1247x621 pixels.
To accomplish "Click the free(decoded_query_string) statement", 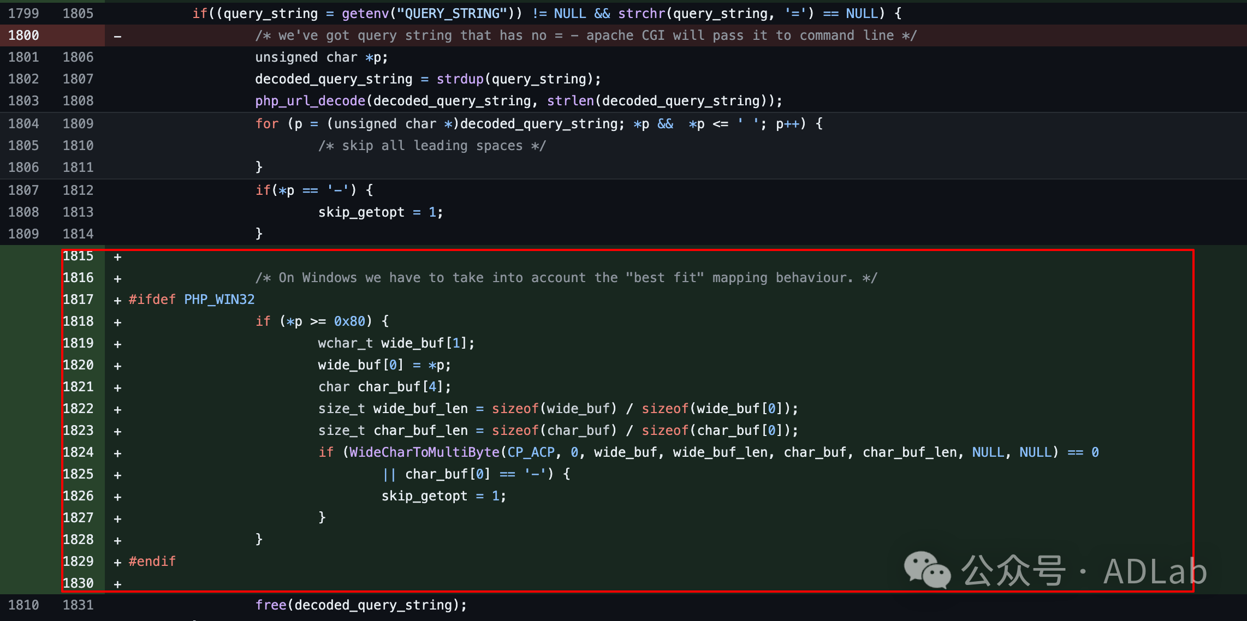I will pyautogui.click(x=360, y=605).
